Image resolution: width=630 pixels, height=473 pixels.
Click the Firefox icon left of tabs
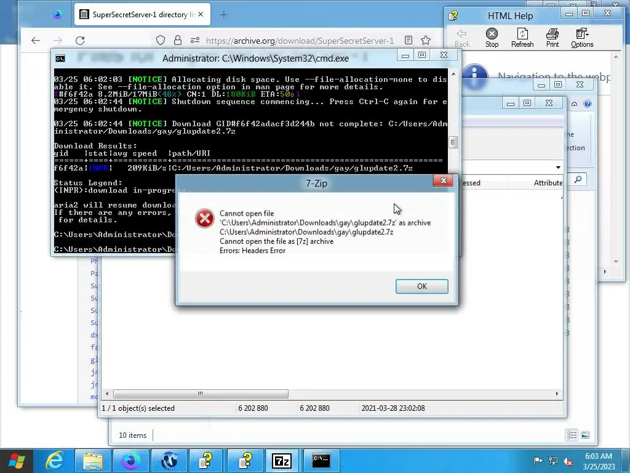tap(57, 15)
